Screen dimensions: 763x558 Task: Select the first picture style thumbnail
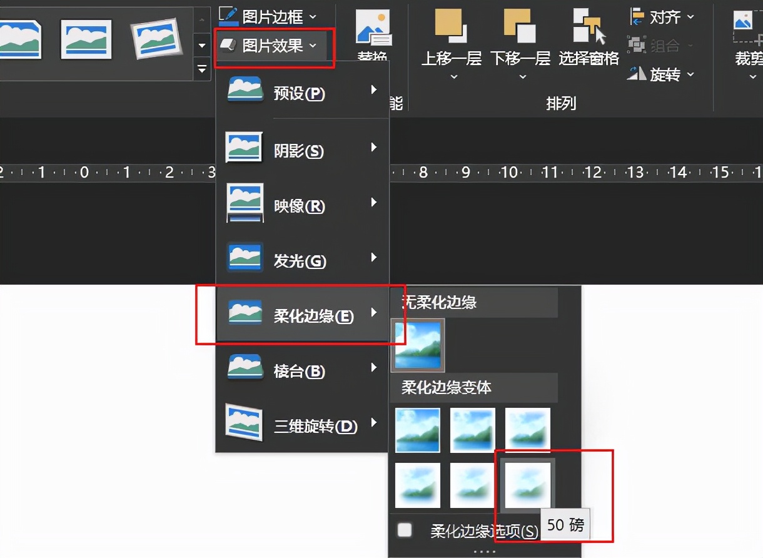point(23,38)
